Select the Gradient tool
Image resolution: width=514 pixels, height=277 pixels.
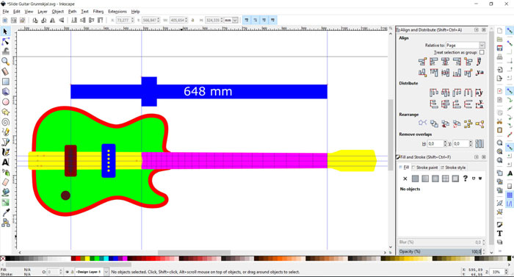(x=5, y=203)
